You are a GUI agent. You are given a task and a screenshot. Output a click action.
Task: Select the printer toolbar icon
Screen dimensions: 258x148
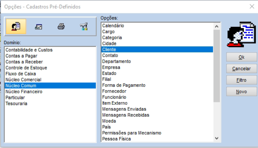click(x=61, y=27)
